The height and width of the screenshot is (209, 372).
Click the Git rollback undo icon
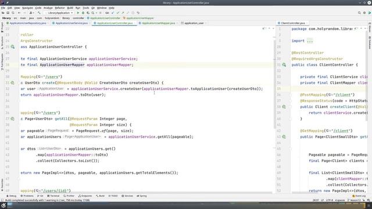click(138, 13)
